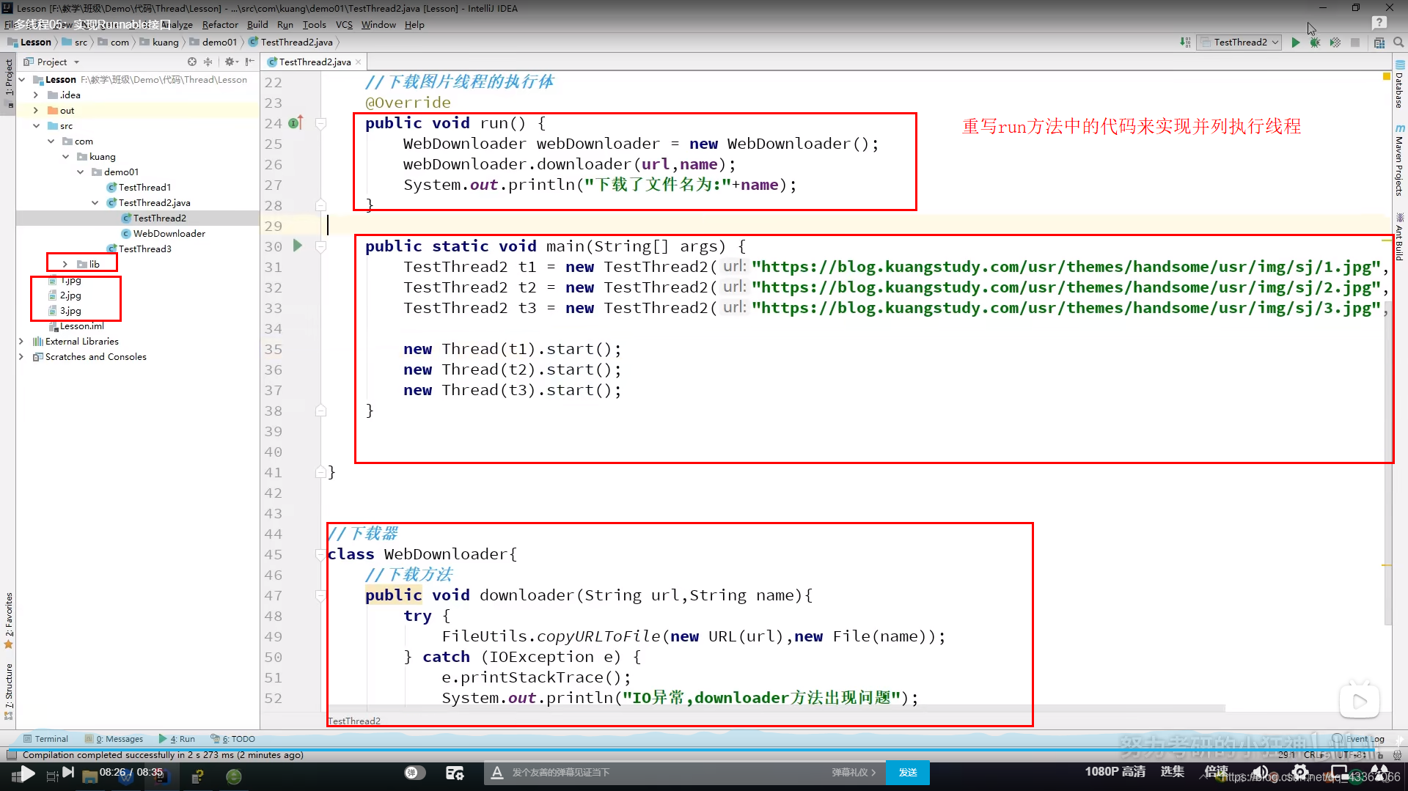
Task: Run TestThread2 with coverage
Action: [1335, 42]
